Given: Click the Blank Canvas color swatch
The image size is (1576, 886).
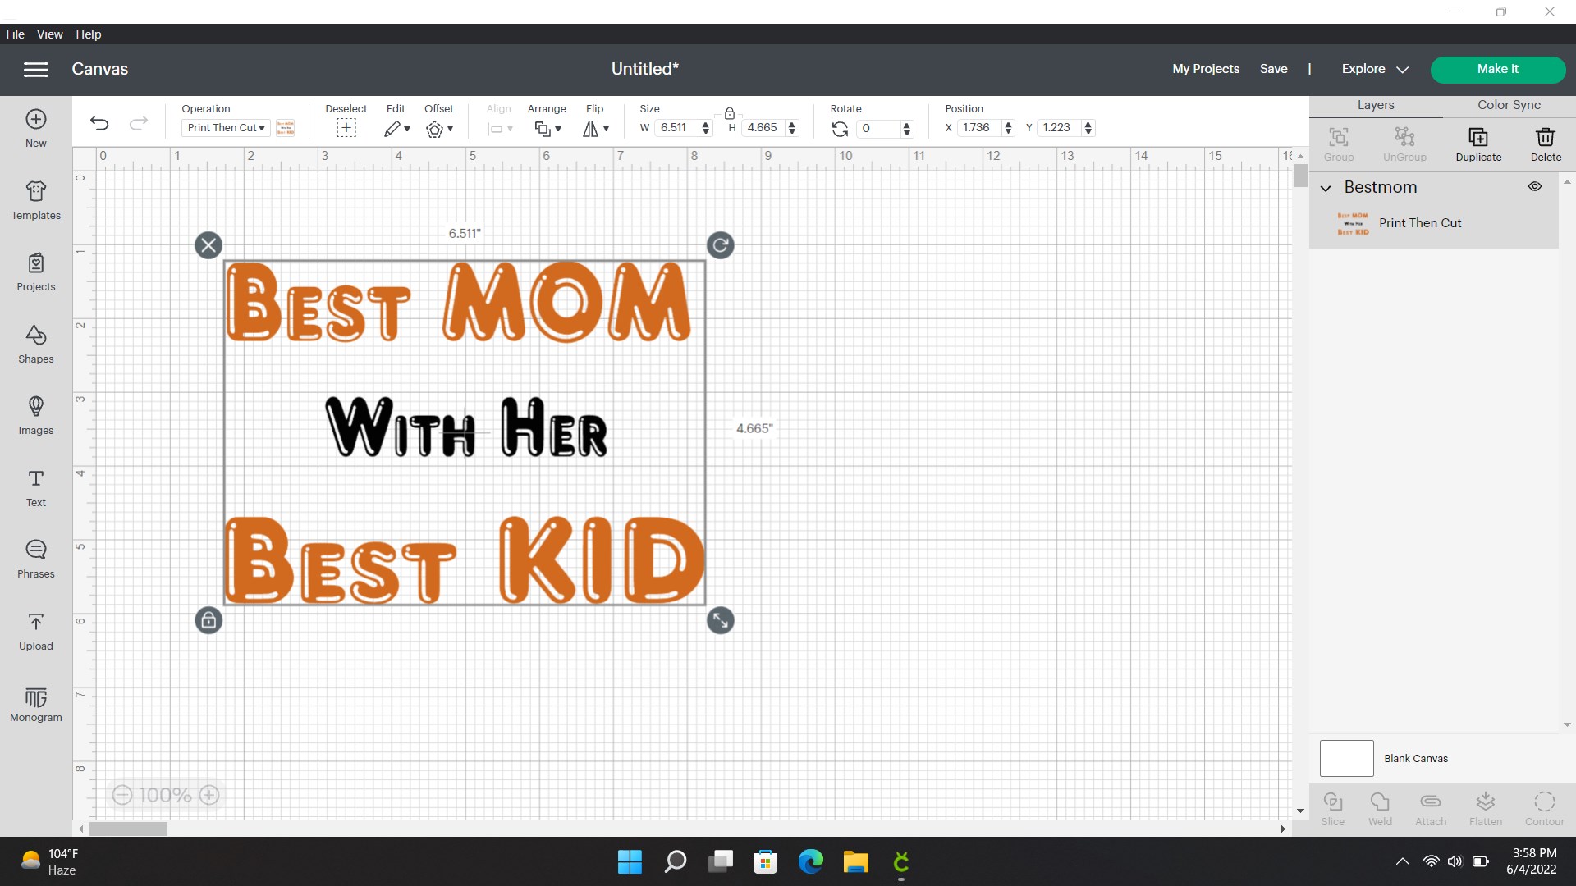Looking at the screenshot, I should click(1346, 758).
